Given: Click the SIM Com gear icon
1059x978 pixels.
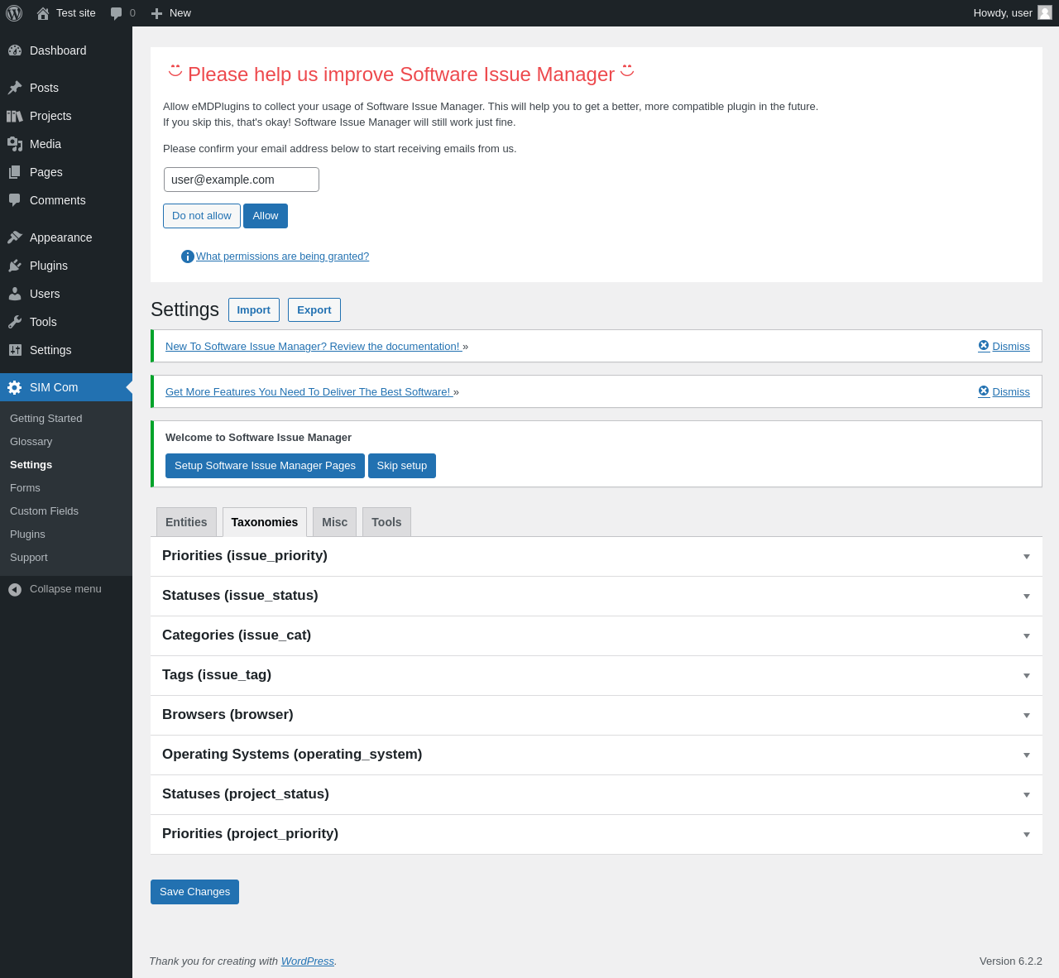Looking at the screenshot, I should click(x=15, y=387).
